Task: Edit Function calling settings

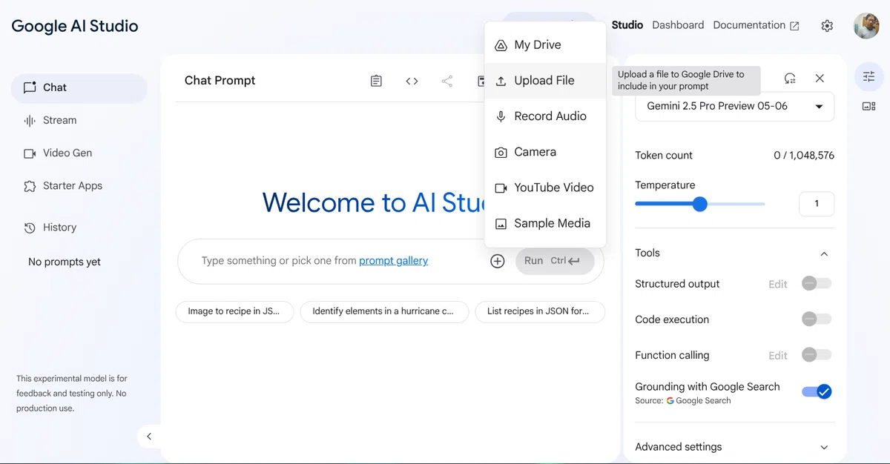Action: 778,356
